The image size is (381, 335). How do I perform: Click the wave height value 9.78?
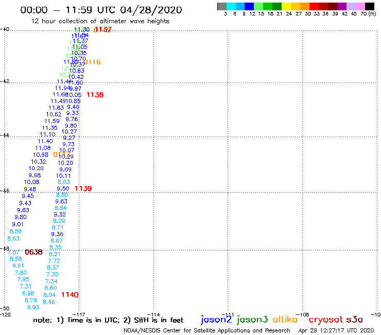[72, 120]
